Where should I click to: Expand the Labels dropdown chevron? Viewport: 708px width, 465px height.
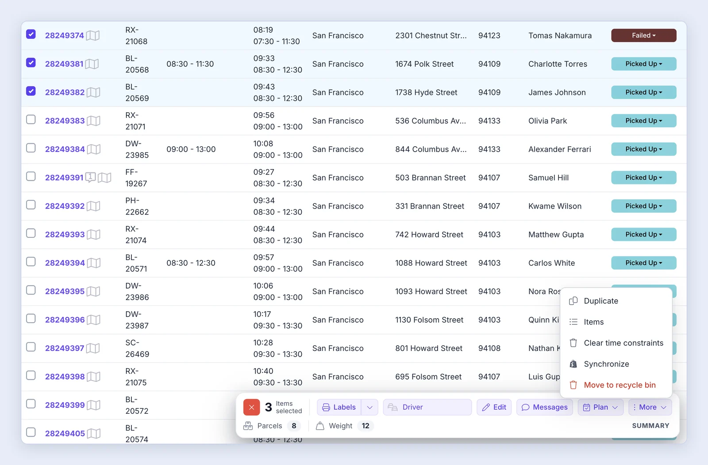pyautogui.click(x=369, y=407)
